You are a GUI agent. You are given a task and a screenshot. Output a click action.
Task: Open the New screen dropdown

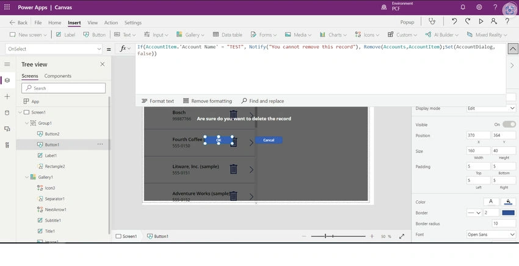28,35
